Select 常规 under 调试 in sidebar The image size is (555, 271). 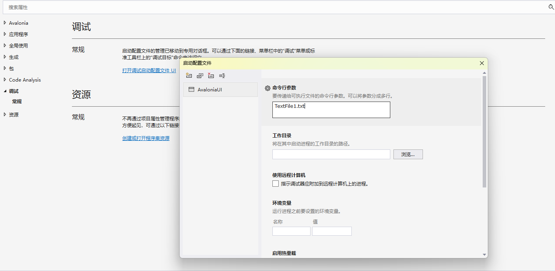point(17,102)
